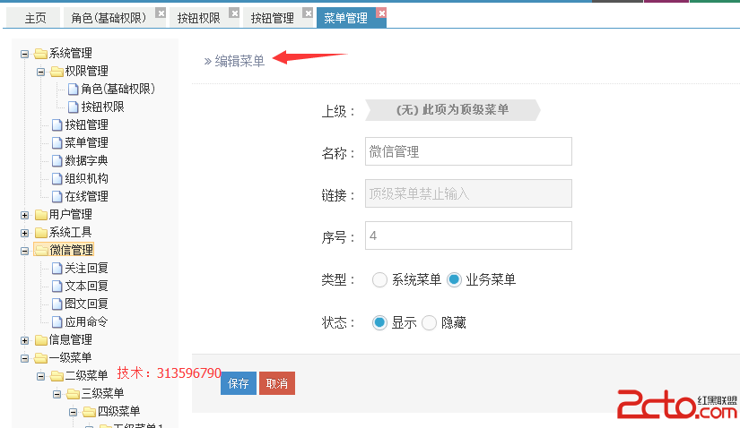Select the 系统菜单 radio button
This screenshot has width=740, height=428.
[379, 280]
